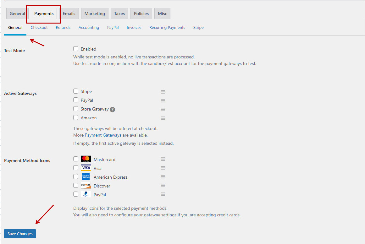Open the Refunds sub-section
The image size is (365, 244).
(63, 27)
